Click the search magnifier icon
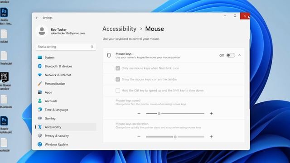 tap(92, 47)
